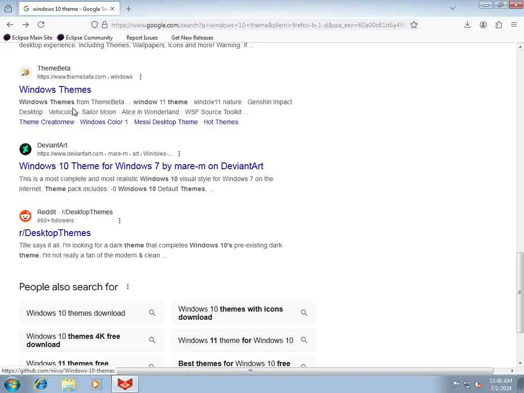The width and height of the screenshot is (524, 393).
Task: Open People also search for options
Action: coord(128,287)
